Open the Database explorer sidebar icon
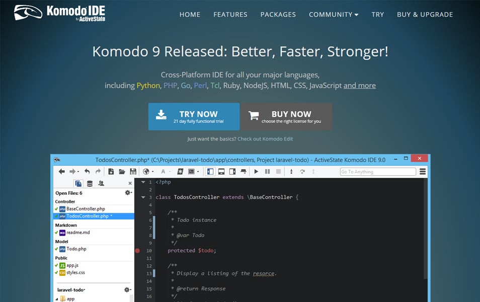The height and width of the screenshot is (302, 480). pyautogui.click(x=90, y=183)
